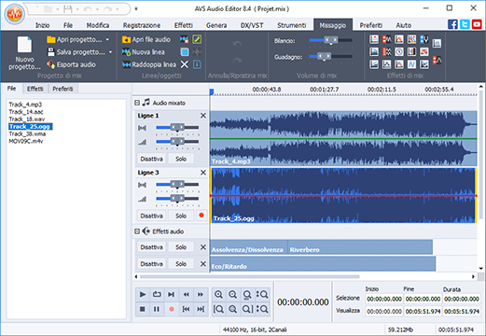Arm recording on Ligne 3
Image resolution: width=486 pixels, height=336 pixels.
201,215
